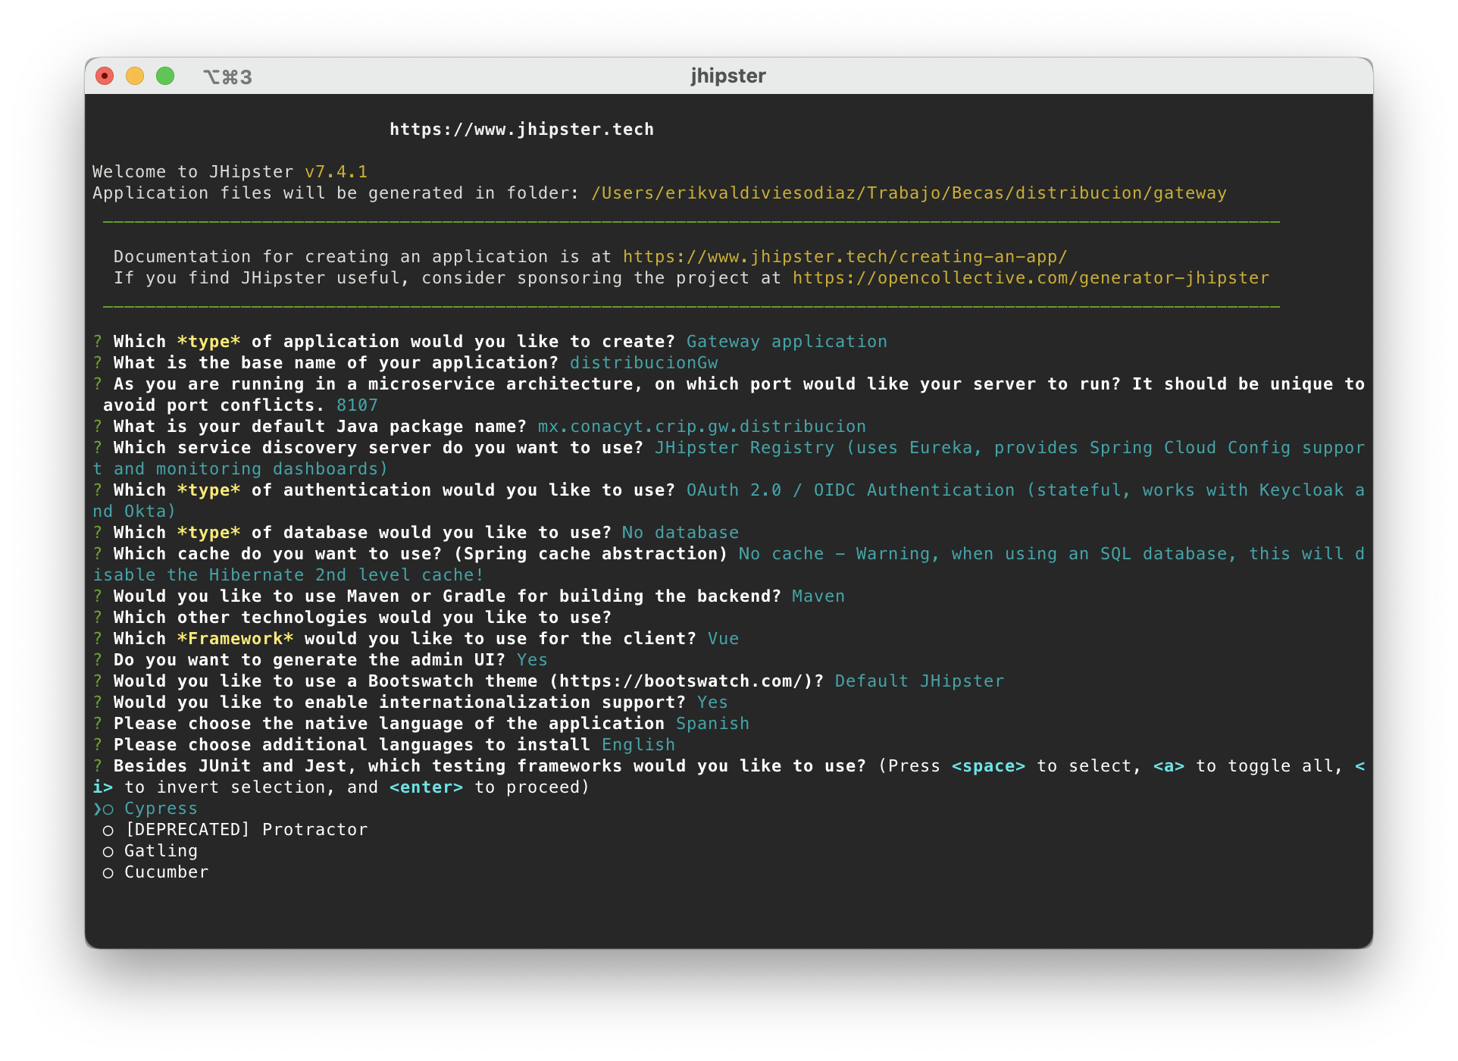The height and width of the screenshot is (1061, 1458).
Task: Click the 'Maven' build tool answer
Action: (818, 596)
